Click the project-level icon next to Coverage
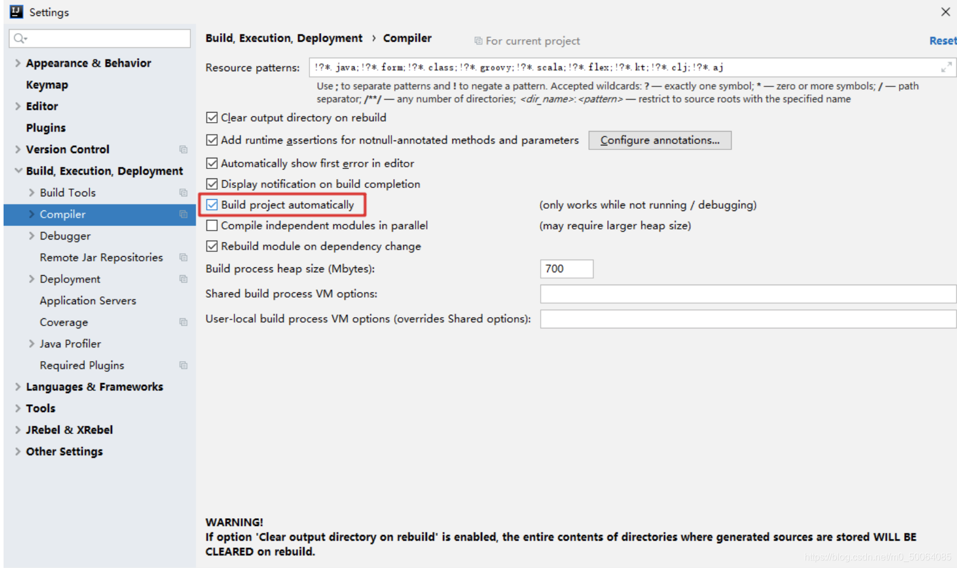Viewport: 957px width, 568px height. (x=183, y=322)
